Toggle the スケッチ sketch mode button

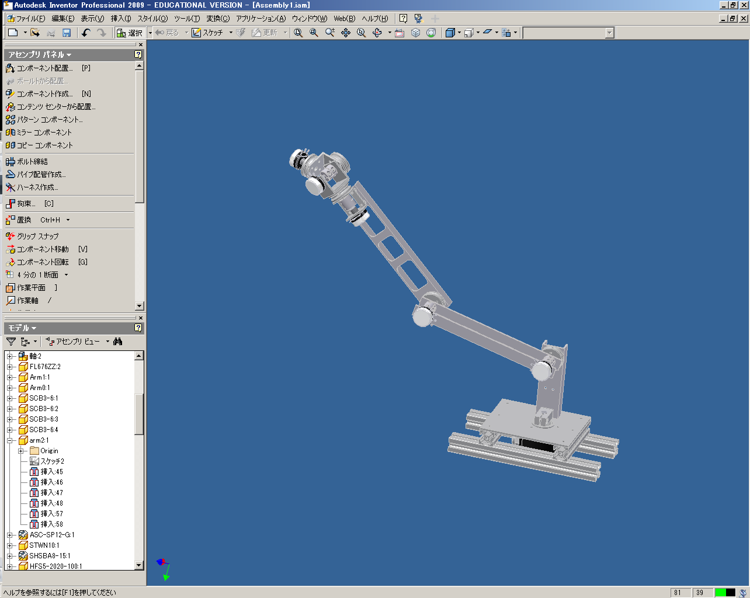coord(208,33)
